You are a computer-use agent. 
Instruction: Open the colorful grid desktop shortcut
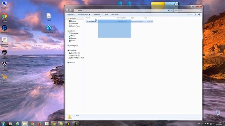point(5,42)
